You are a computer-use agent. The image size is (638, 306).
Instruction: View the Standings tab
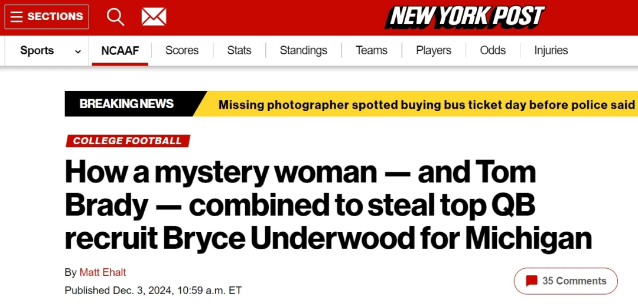coord(304,51)
